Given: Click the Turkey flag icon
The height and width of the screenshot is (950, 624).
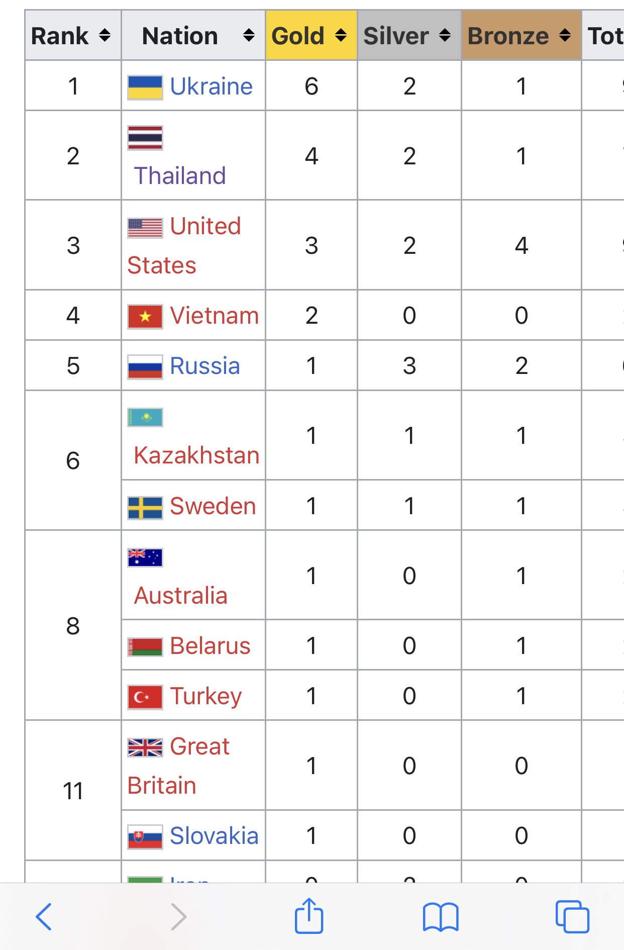Looking at the screenshot, I should coord(145,697).
